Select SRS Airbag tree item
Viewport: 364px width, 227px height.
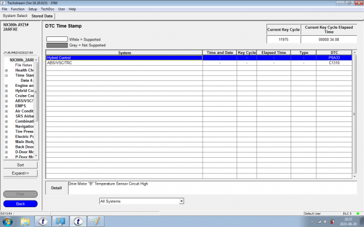(x=25, y=116)
